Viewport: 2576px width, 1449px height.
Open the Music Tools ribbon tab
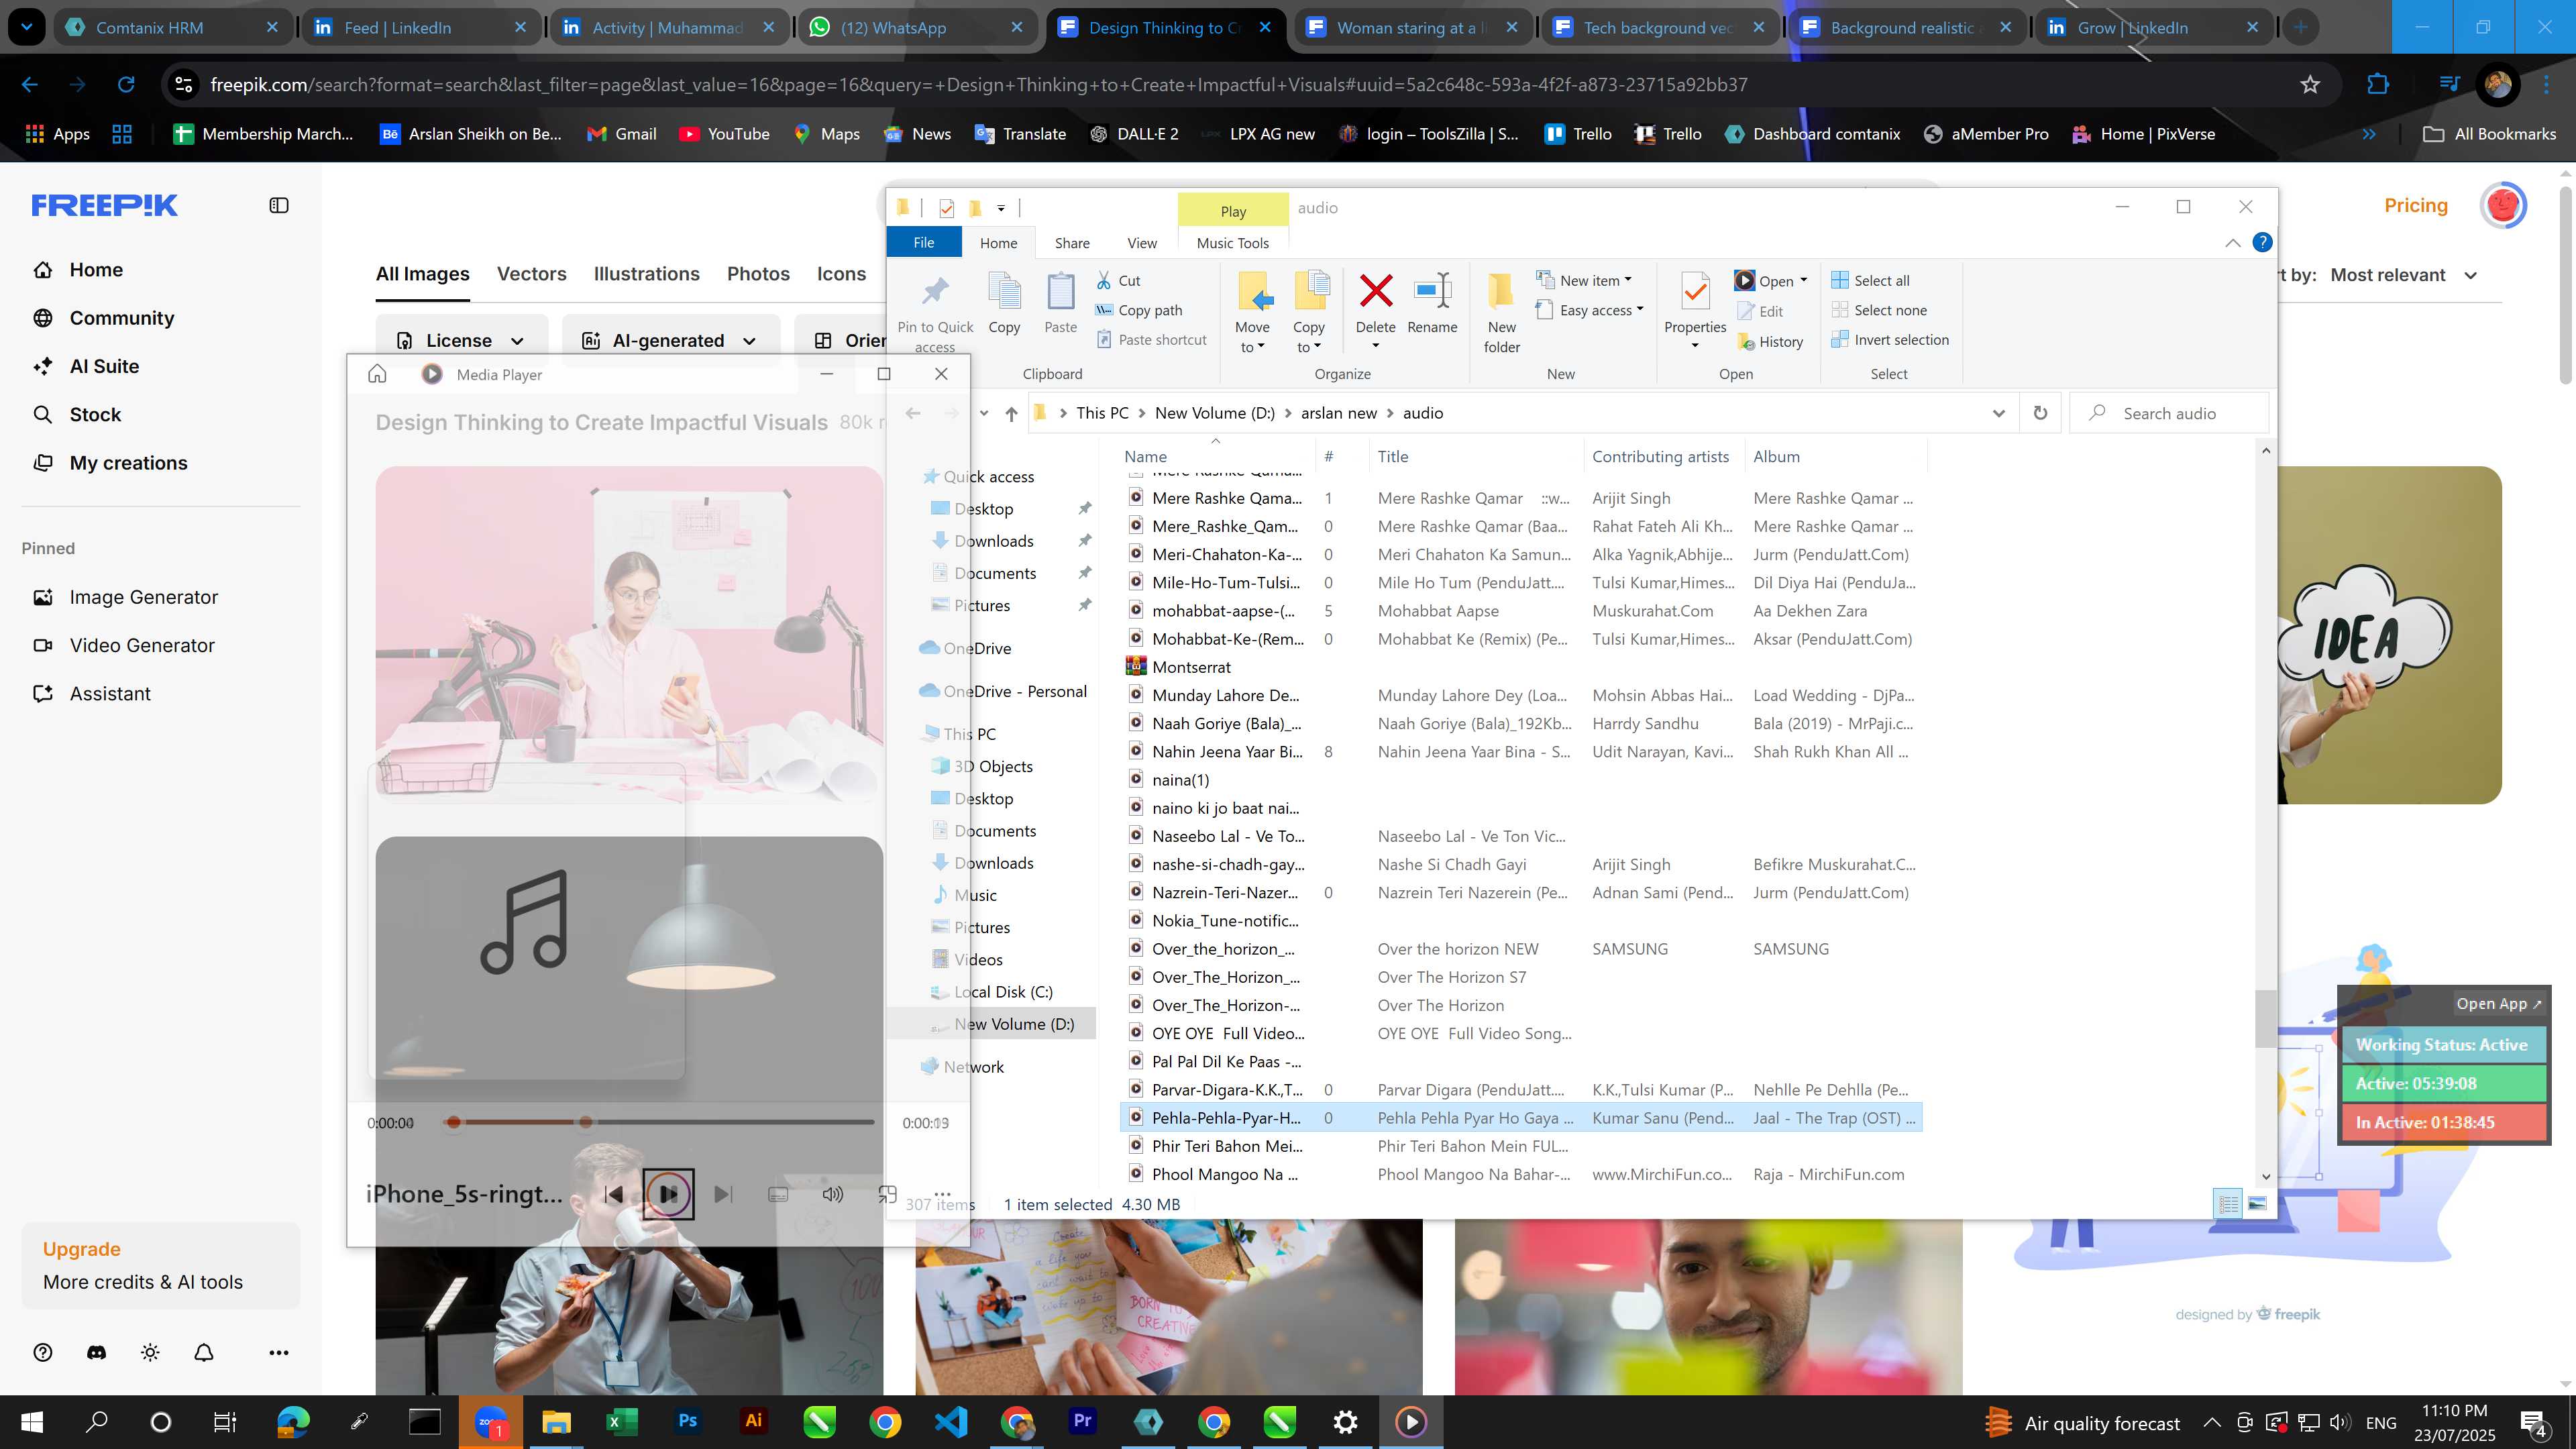(1232, 243)
